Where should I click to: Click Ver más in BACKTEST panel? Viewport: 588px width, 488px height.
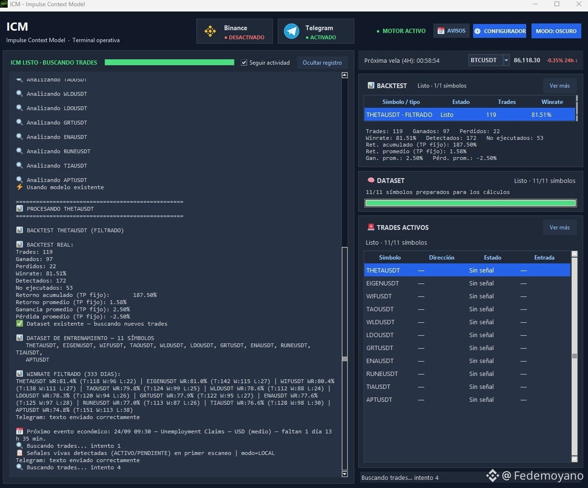tap(559, 86)
